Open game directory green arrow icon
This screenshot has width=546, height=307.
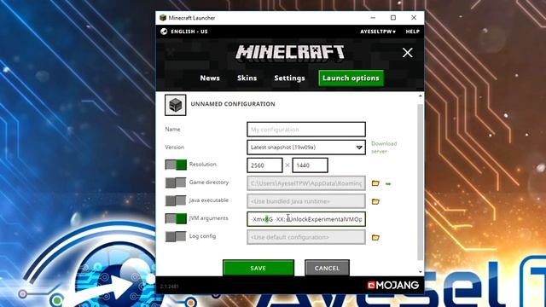point(388,183)
